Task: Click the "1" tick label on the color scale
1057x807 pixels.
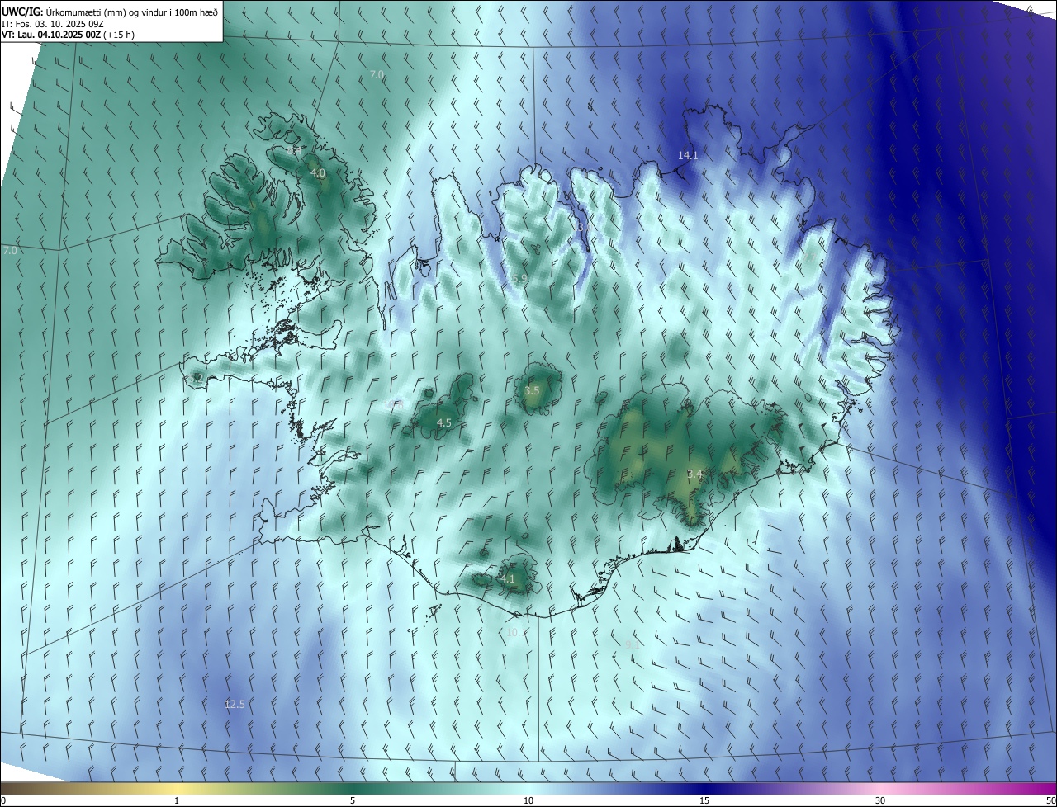Action: 177,800
